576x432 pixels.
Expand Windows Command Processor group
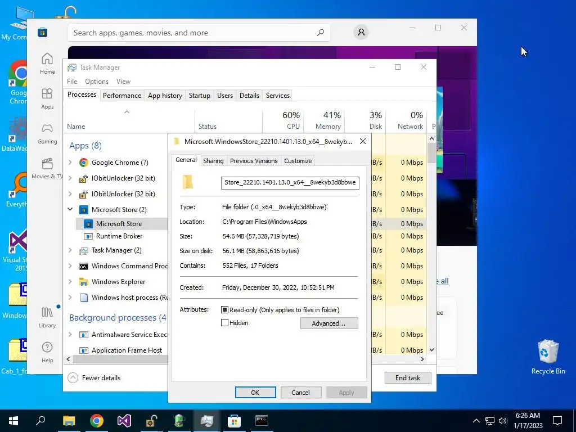70,265
